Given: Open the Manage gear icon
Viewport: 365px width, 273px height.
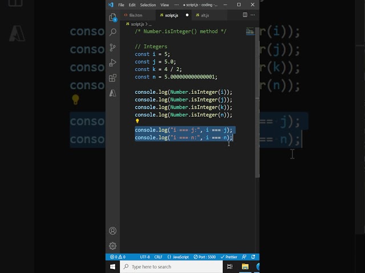Looking at the screenshot, I should [x=113, y=246].
